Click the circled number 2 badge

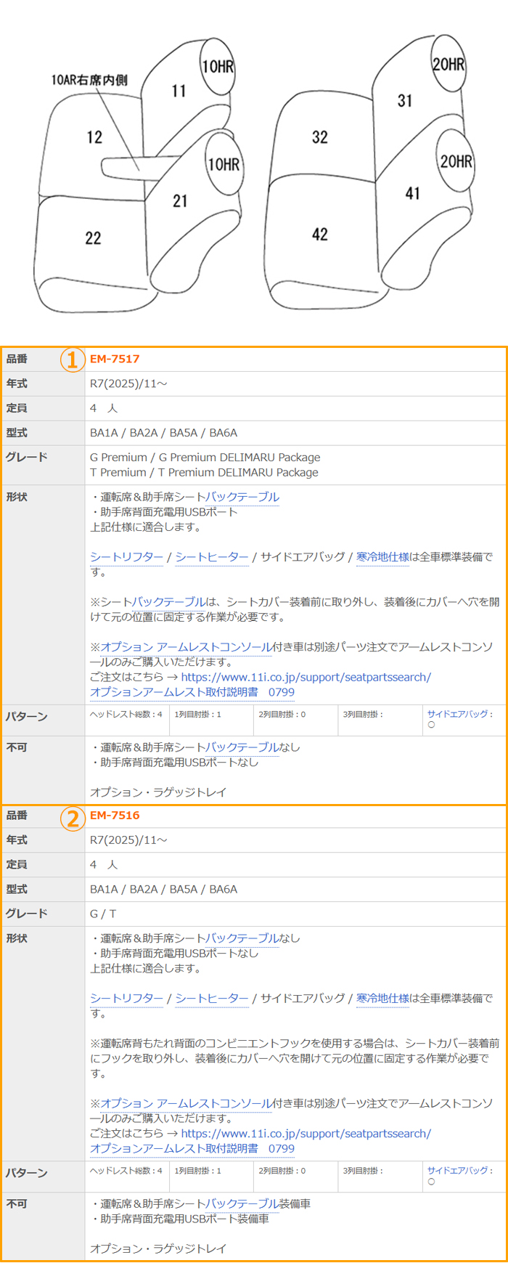pos(71,818)
